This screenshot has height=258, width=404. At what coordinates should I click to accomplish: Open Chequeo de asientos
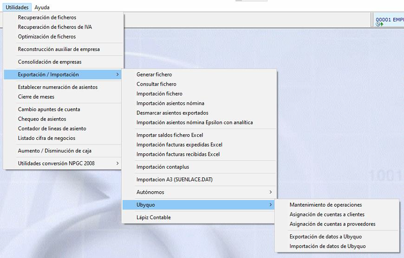pyautogui.click(x=63, y=119)
